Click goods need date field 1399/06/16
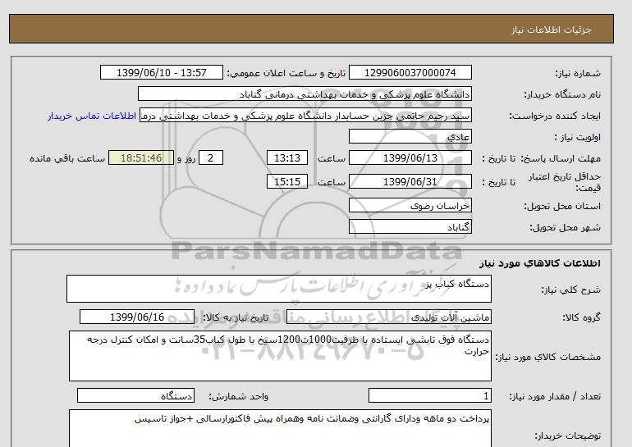 coord(137,317)
